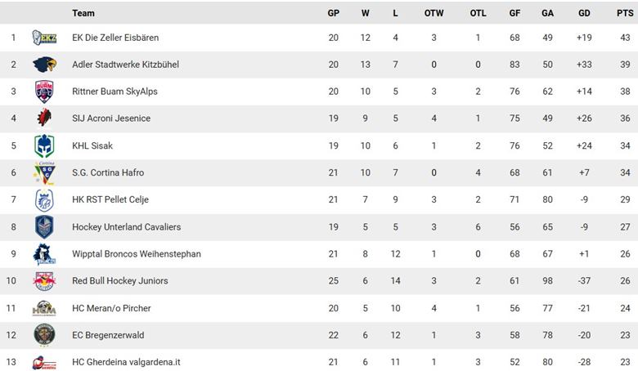Viewport: 638px width, 371px height.
Task: Click the Hockey Unterland Cavaliers logo
Action: click(43, 226)
